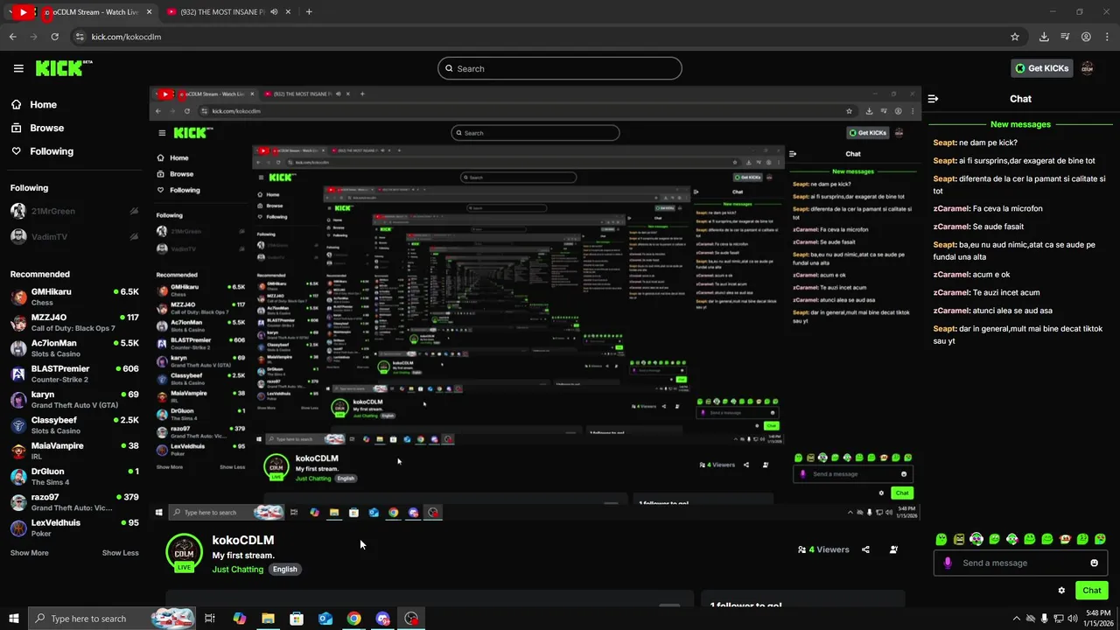Switch to THE MOST INSANE browser tab
Viewport: 1120px width, 630px height.
(224, 11)
